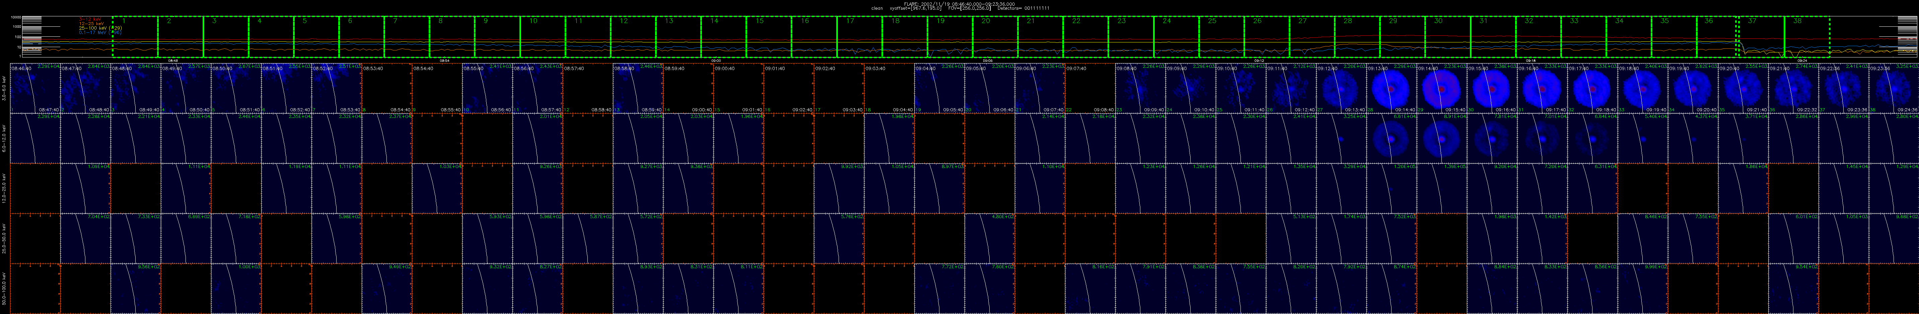Open the 3-6 keV image starting 08:51:40
The width and height of the screenshot is (1919, 314).
pos(286,88)
